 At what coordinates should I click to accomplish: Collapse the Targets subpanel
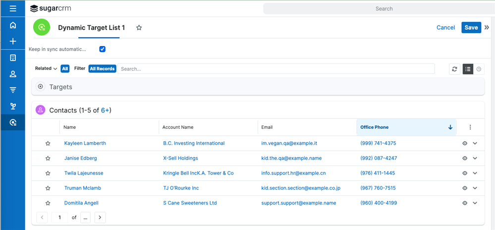pyautogui.click(x=41, y=87)
